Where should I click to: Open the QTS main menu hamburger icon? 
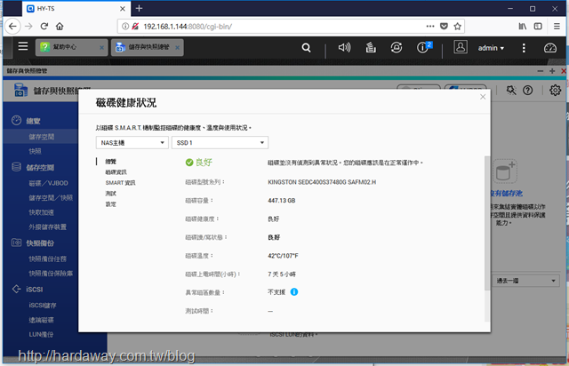(23, 46)
